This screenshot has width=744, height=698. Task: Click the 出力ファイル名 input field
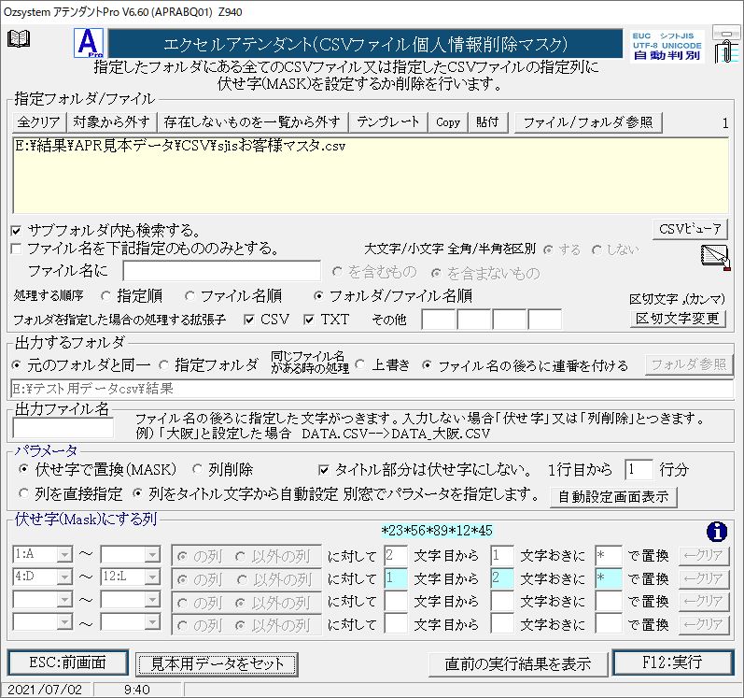click(x=63, y=427)
